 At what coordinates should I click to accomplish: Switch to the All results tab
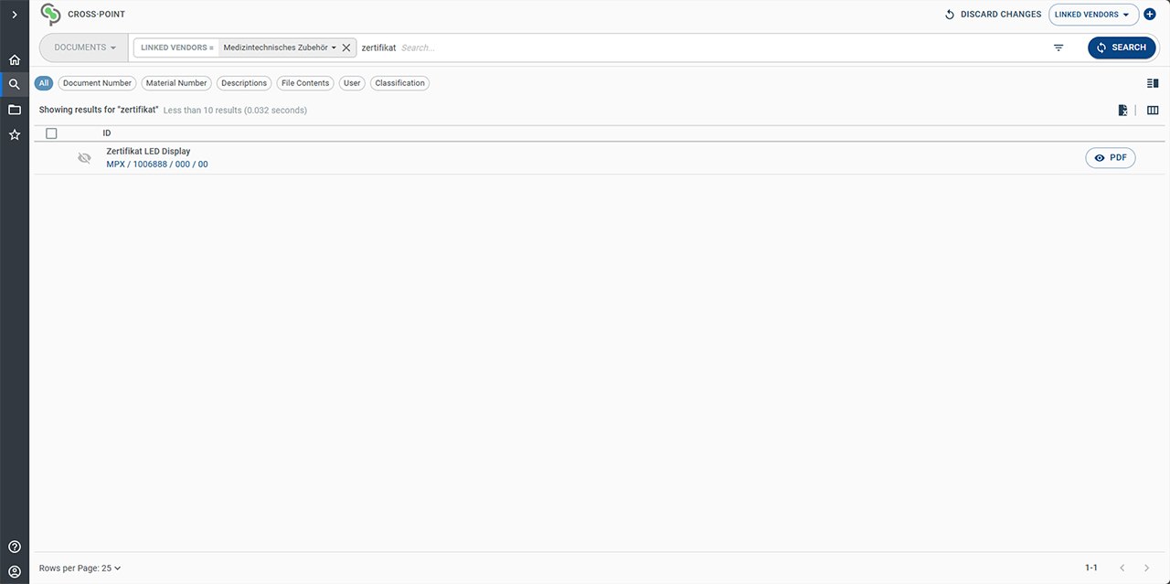pos(43,82)
